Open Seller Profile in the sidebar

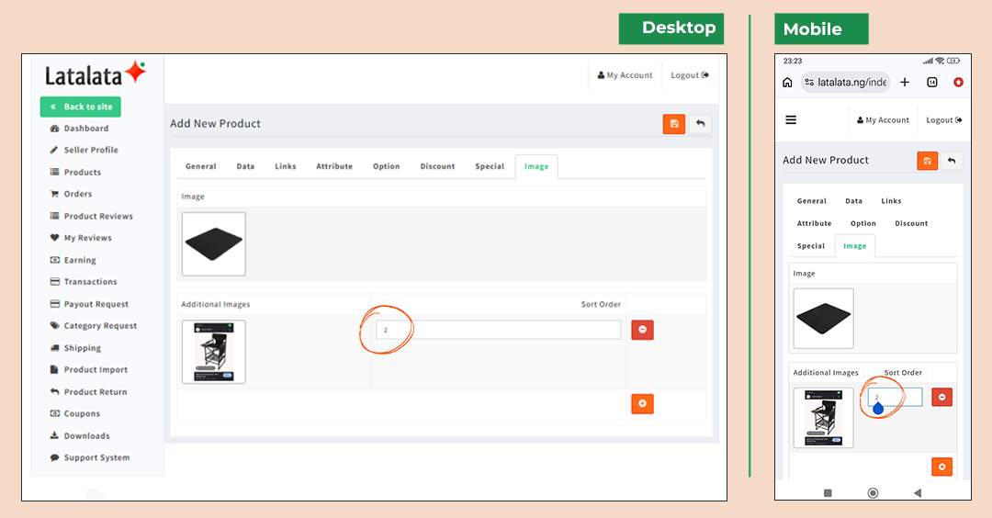tap(90, 150)
